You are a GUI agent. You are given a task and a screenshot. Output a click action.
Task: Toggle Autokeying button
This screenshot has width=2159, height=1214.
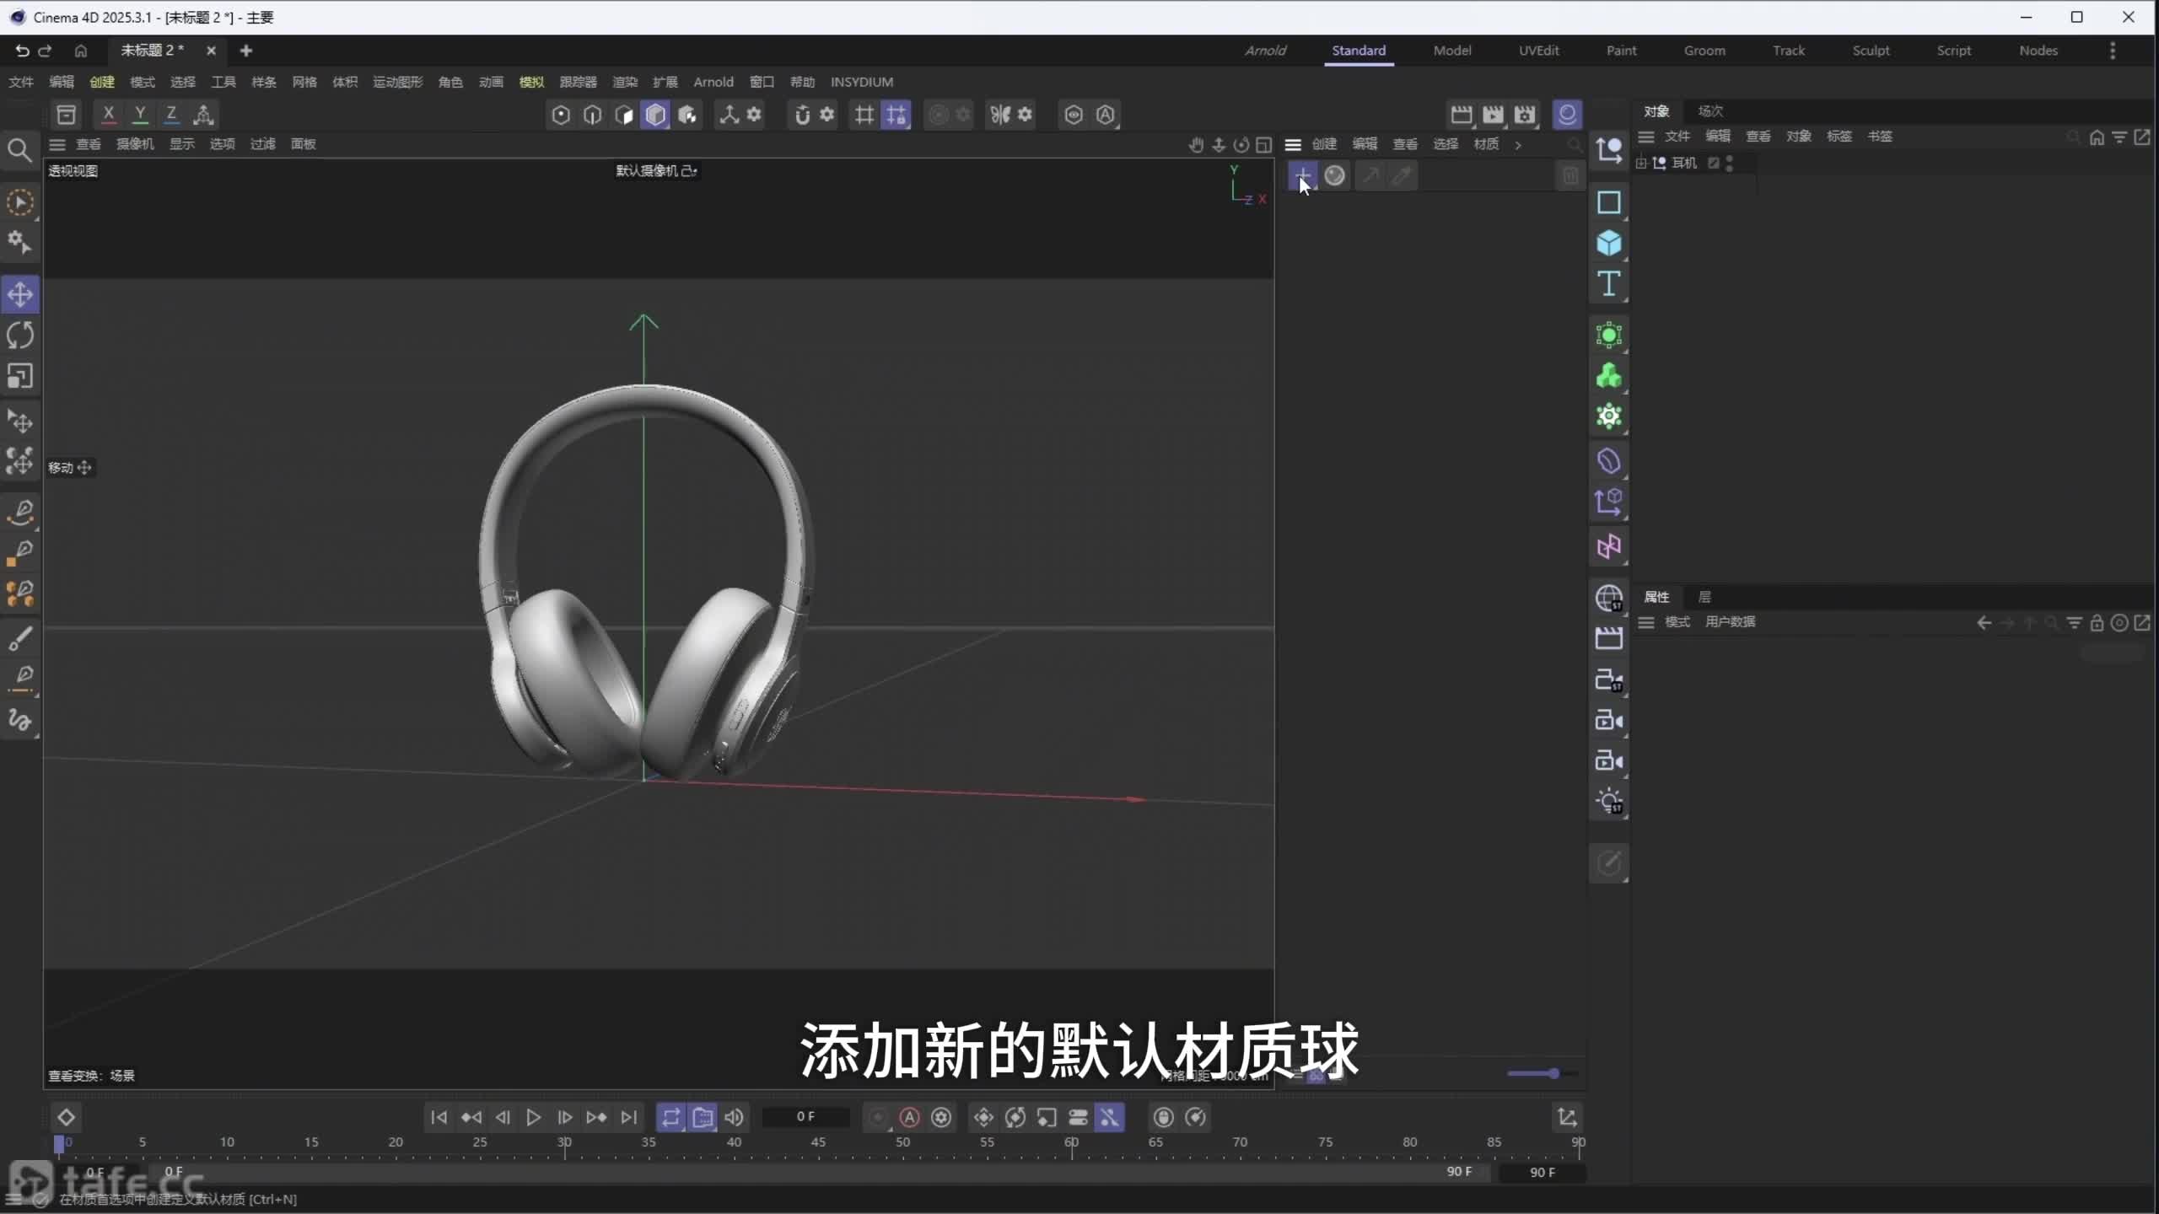click(910, 1117)
